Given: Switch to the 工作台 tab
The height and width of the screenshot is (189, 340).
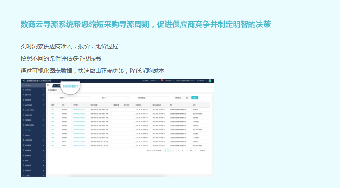Looking at the screenshot, I should pyautogui.click(x=57, y=86).
